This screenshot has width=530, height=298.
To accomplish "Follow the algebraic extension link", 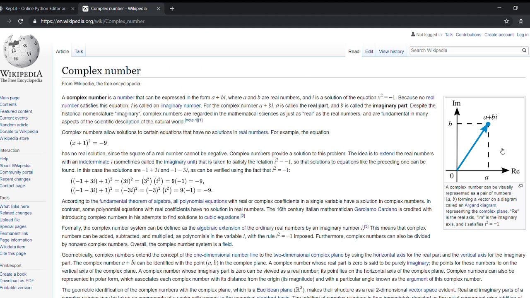I will (x=219, y=228).
